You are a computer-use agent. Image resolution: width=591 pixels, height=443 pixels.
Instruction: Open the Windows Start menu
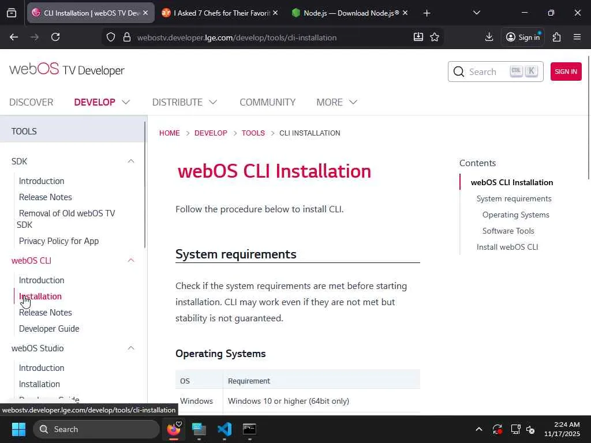tap(18, 429)
